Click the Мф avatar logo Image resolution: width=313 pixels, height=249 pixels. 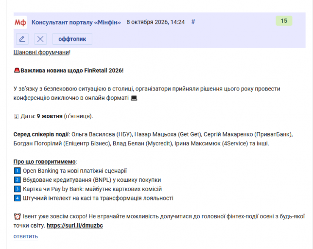(20, 22)
